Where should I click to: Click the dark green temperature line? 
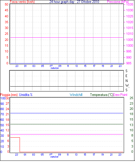click(67, 124)
